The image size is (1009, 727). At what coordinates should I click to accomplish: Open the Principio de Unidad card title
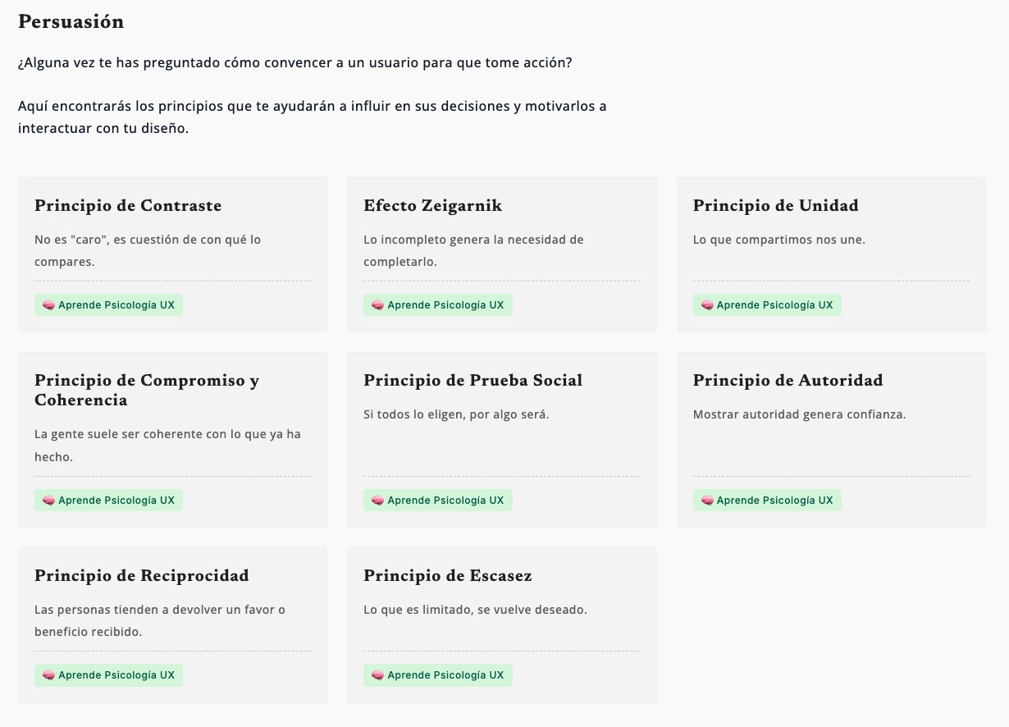[775, 206]
